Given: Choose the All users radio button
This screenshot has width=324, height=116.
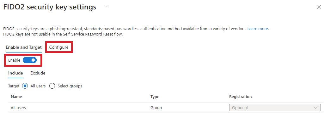Looking at the screenshot, I should (25, 86).
